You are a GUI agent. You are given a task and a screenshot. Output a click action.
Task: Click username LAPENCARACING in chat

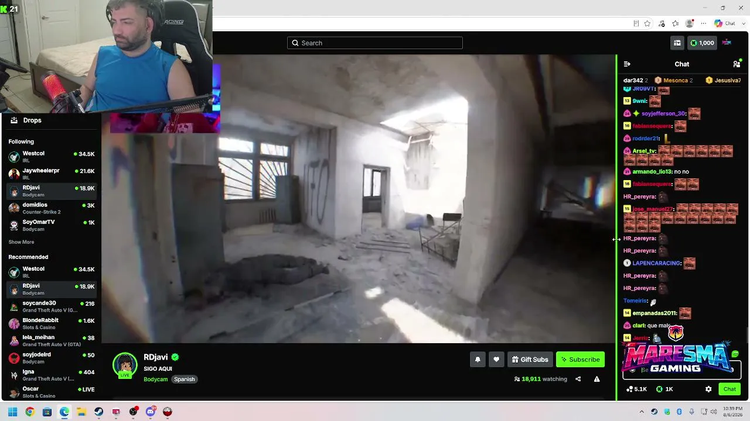(656, 263)
